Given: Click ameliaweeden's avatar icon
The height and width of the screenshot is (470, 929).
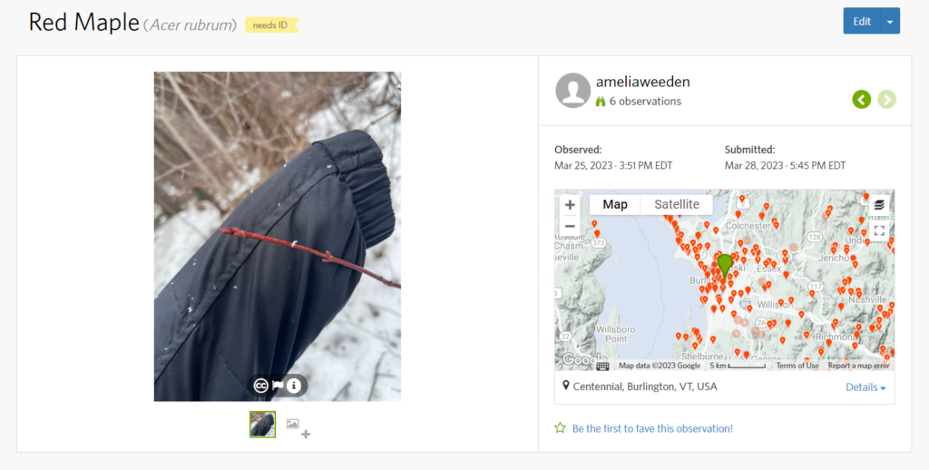Looking at the screenshot, I should [x=573, y=91].
